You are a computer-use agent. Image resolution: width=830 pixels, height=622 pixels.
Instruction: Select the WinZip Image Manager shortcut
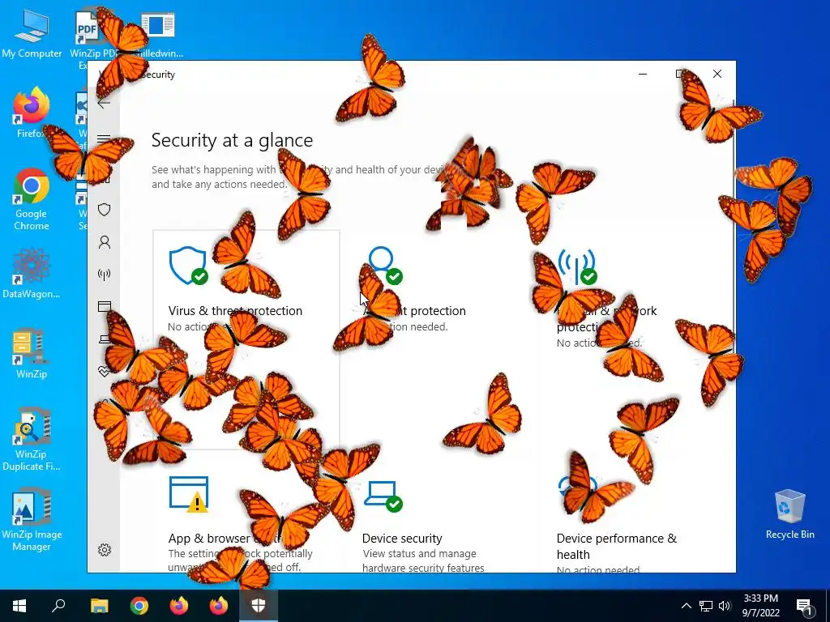click(32, 520)
